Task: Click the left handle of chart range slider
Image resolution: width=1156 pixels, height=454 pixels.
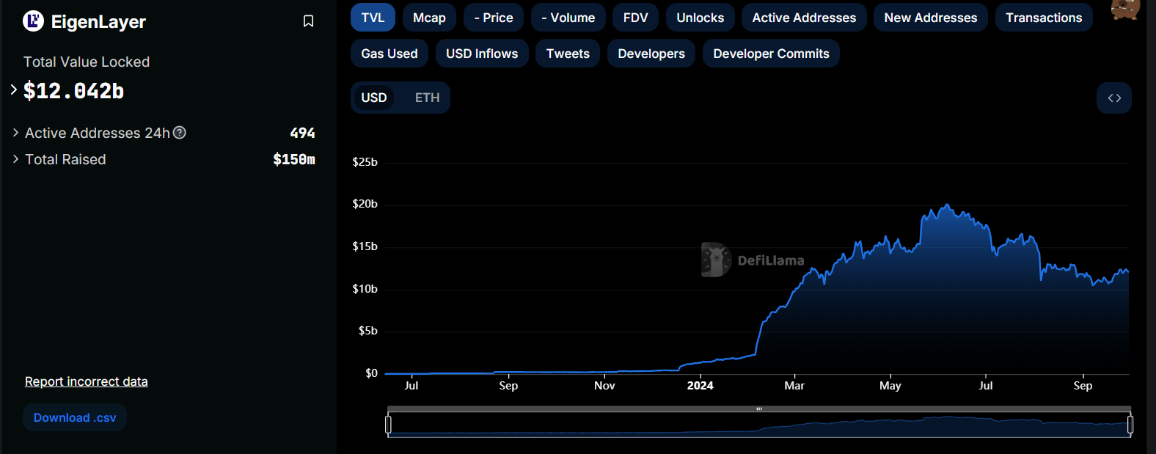Action: point(389,424)
